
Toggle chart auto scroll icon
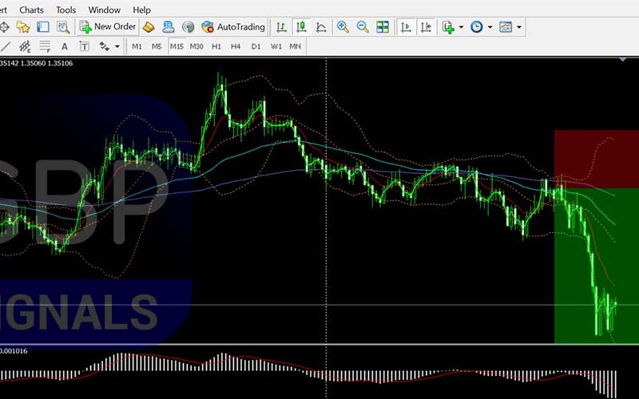(x=406, y=27)
